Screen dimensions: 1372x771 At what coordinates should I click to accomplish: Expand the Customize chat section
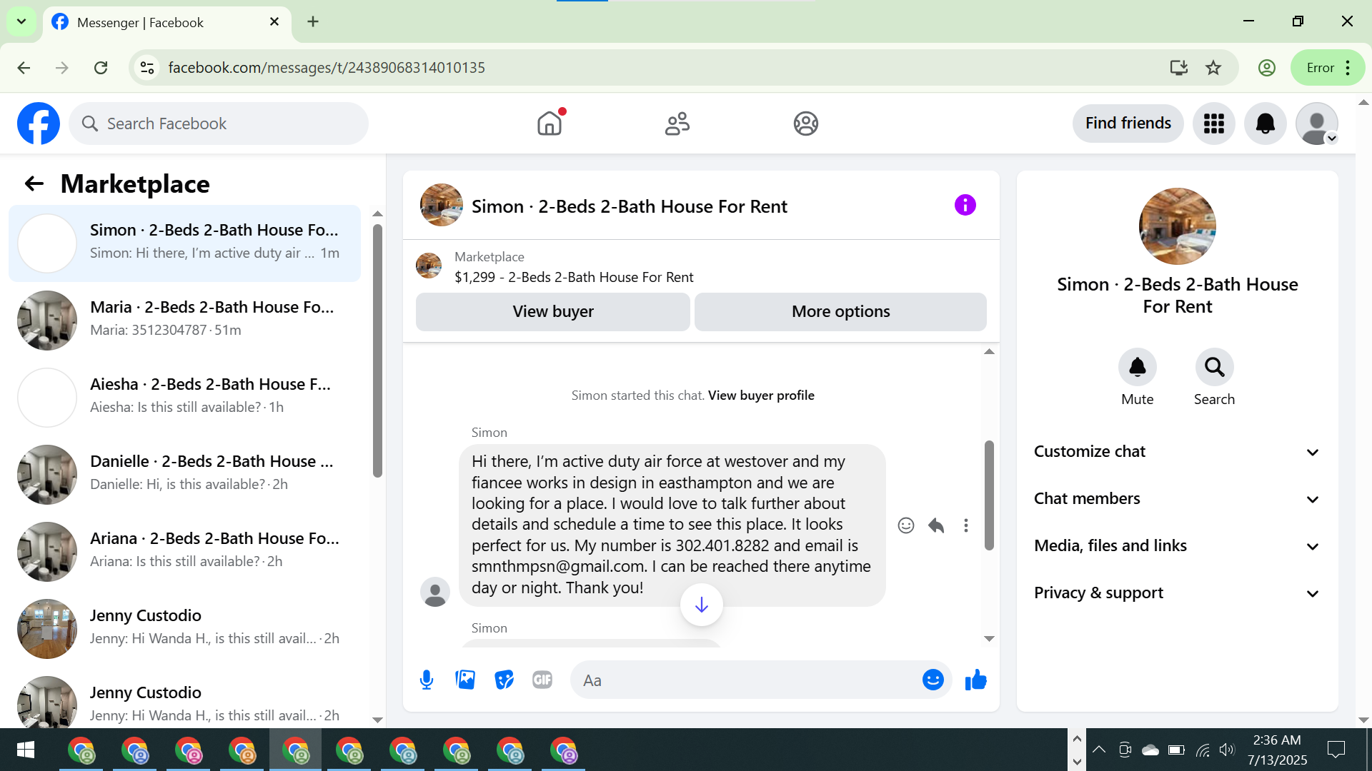click(1177, 451)
